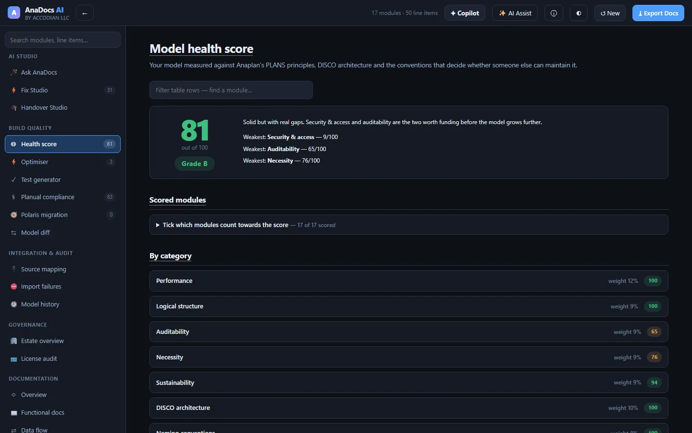Open Estate overview
This screenshot has width=692, height=433.
[x=62, y=341]
